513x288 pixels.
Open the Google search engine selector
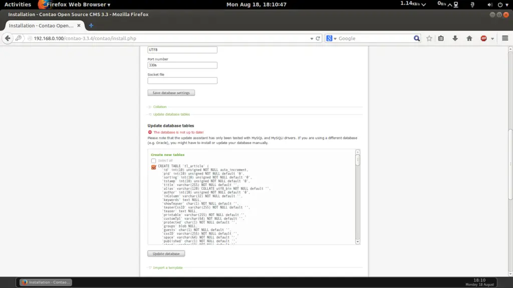click(x=331, y=38)
